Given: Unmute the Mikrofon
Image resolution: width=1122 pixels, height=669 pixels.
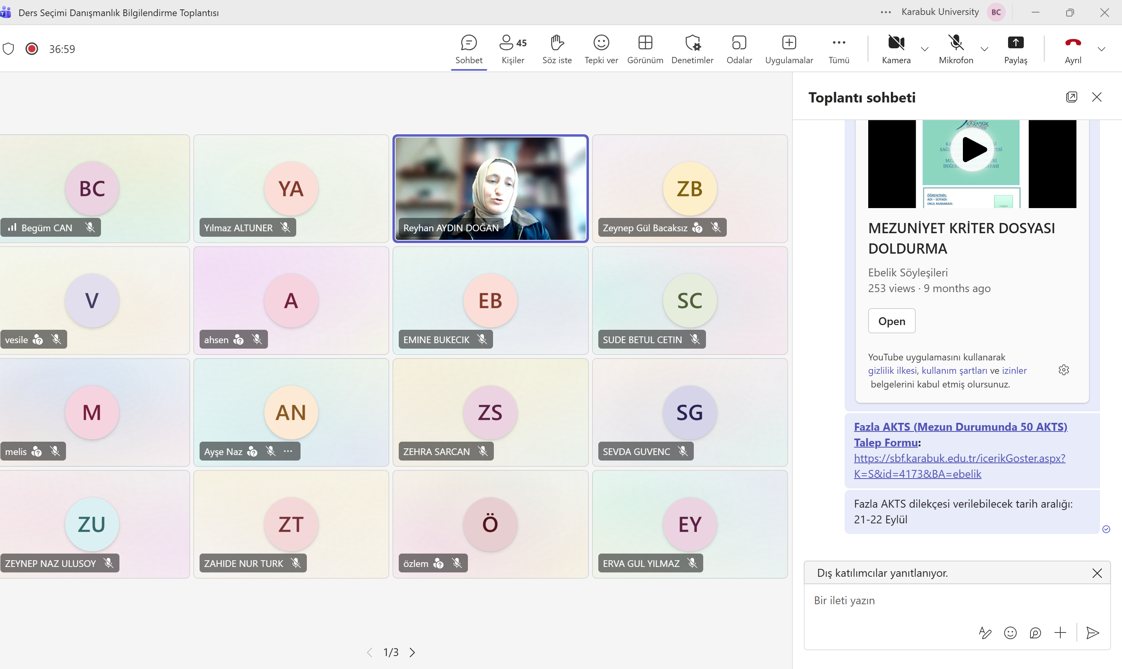Looking at the screenshot, I should point(955,49).
